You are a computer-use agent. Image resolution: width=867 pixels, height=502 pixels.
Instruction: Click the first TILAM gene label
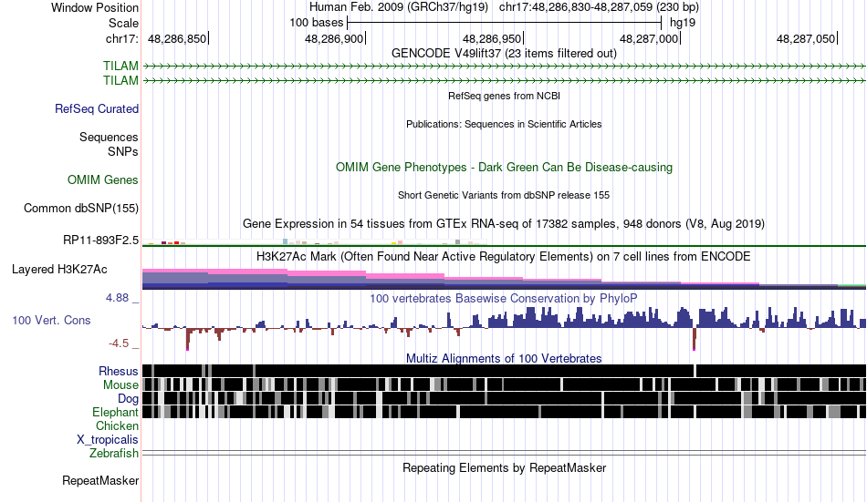coord(120,67)
